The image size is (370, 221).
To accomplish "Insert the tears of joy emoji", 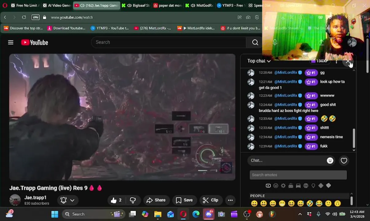I will pos(319,203).
